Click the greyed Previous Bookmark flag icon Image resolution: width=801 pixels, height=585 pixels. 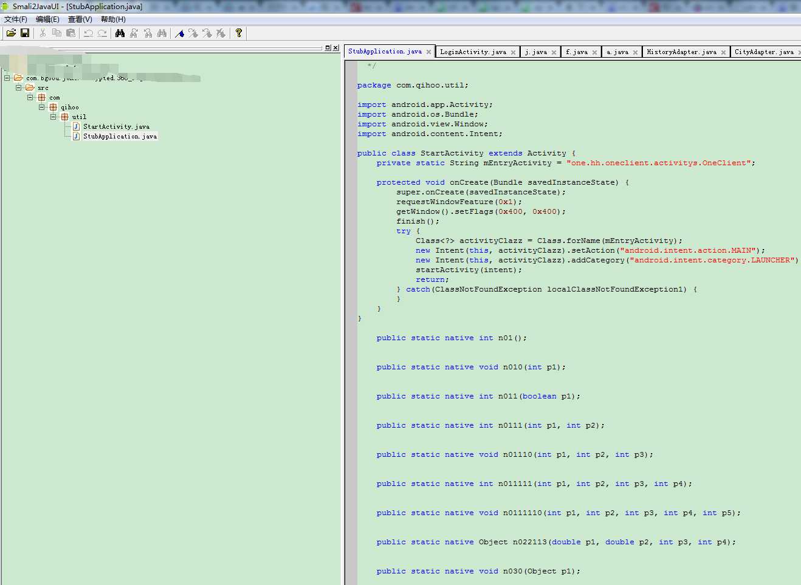pyautogui.click(x=207, y=33)
